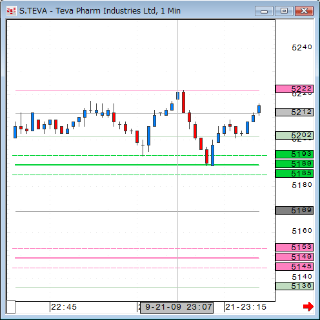Click the green 5185 price marker
The width and height of the screenshot is (320, 320).
tap(294, 173)
